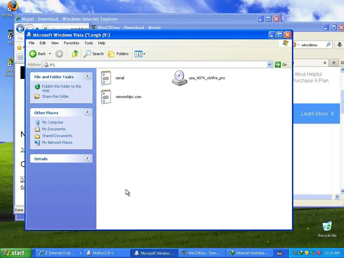The image size is (344, 258).
Task: Open the View menu
Action: pos(55,43)
